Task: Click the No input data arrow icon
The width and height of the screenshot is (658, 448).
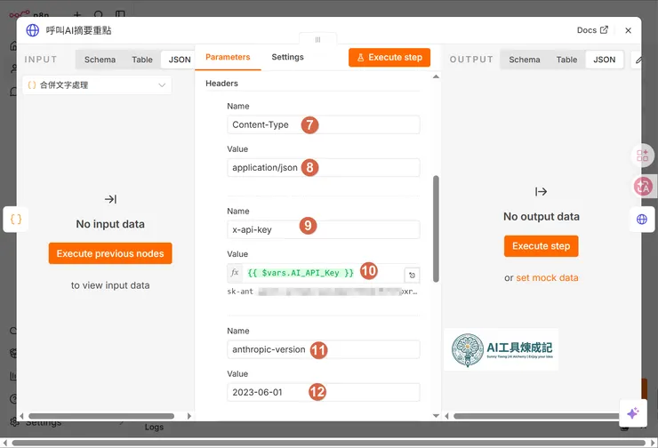Action: [x=110, y=199]
